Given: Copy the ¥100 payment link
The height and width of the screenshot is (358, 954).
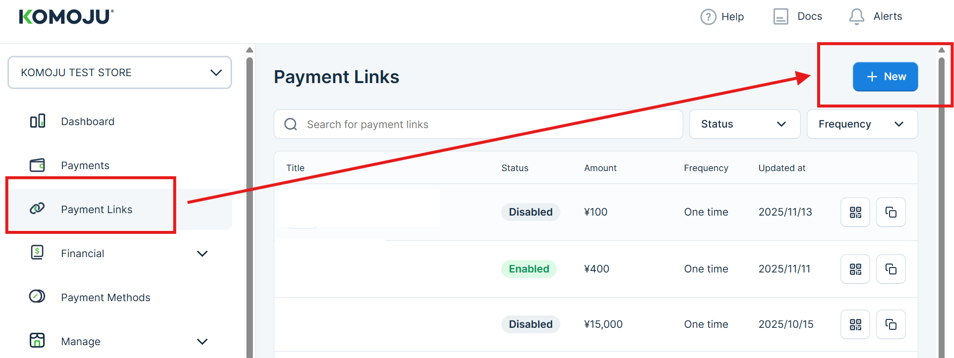Looking at the screenshot, I should 891,212.
